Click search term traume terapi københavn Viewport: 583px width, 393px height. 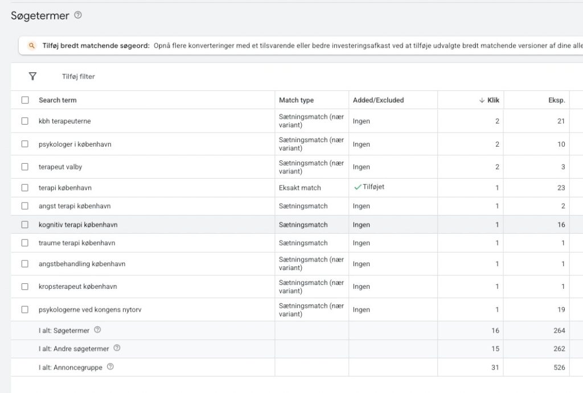click(77, 243)
